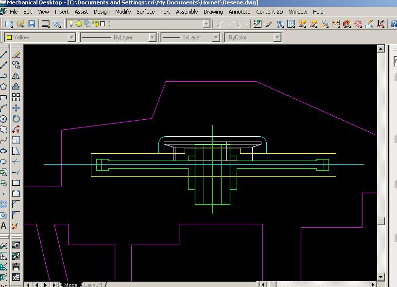Select the multiline Text tool
This screenshot has height=287, width=397.
coord(3,226)
